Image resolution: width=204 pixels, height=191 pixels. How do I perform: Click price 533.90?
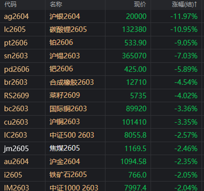pyautogui.click(x=136, y=43)
